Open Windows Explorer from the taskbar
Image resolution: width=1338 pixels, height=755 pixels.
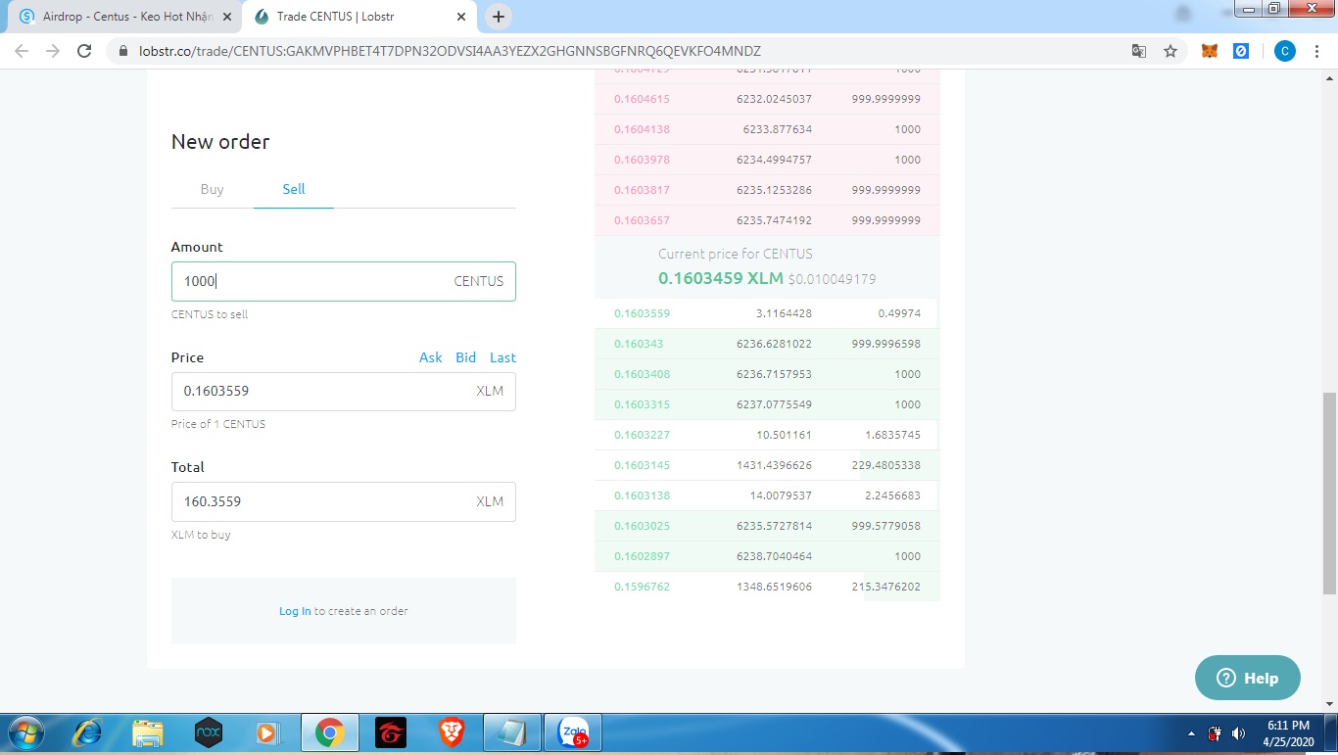148,732
